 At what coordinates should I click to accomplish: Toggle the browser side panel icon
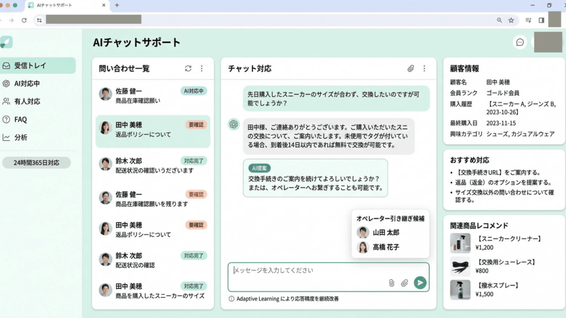click(x=542, y=20)
